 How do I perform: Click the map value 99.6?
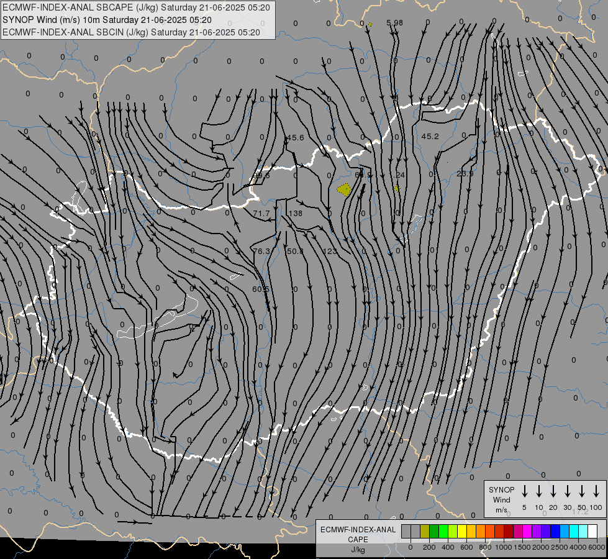click(x=261, y=175)
